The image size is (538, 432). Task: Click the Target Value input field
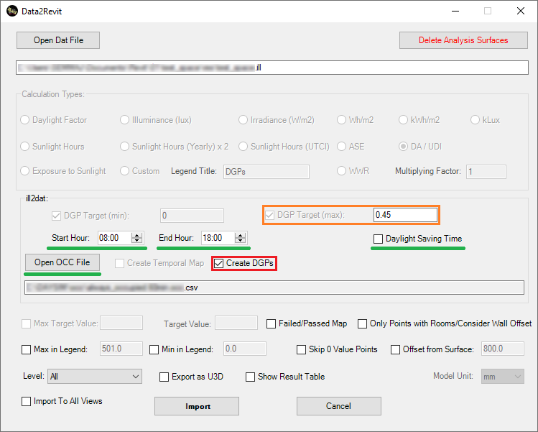[x=236, y=323]
